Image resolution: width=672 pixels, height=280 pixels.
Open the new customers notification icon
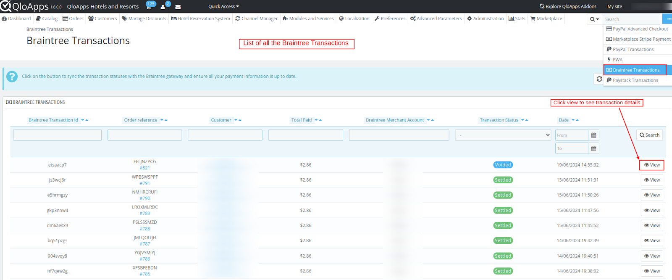pyautogui.click(x=163, y=6)
